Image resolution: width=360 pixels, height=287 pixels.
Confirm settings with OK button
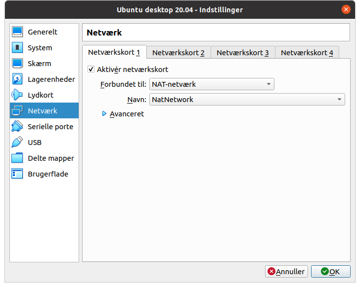[x=331, y=271]
